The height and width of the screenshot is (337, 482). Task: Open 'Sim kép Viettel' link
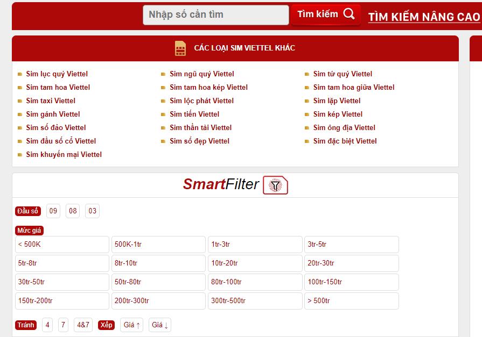338,114
